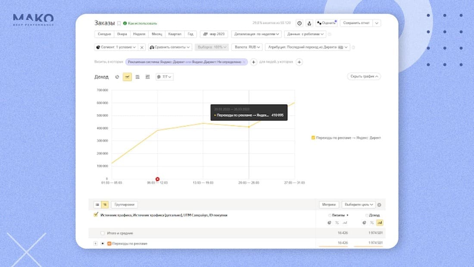Show Визиты as bar chart icon
The image size is (474, 267).
pos(345,223)
